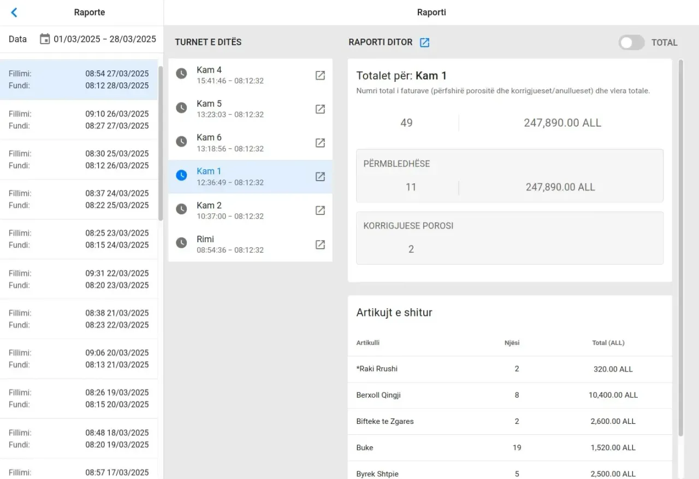The width and height of the screenshot is (699, 479).
Task: Open Kam 1 shift external link icon
Action: [321, 177]
